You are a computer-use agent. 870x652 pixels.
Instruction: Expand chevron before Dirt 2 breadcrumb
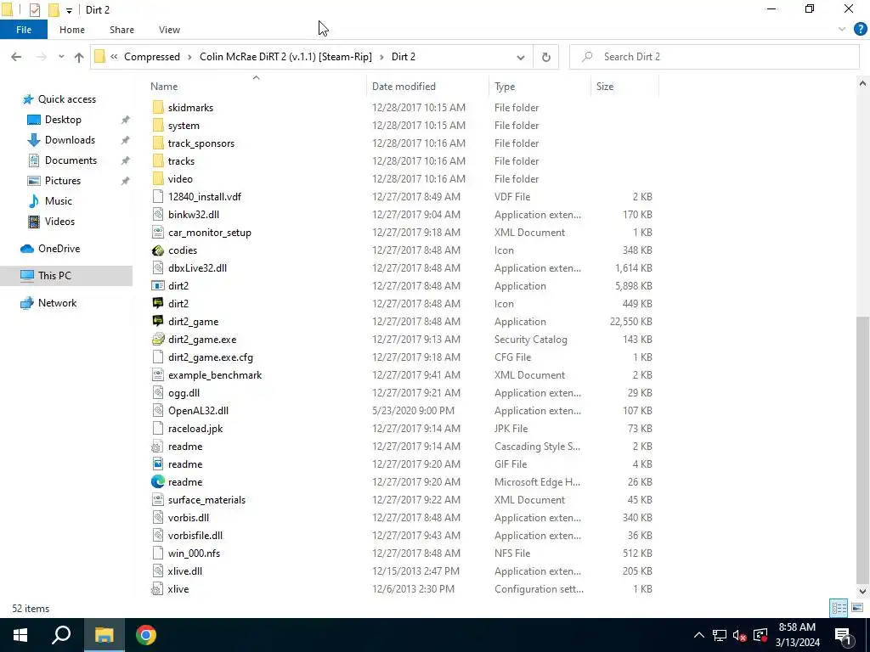(381, 57)
